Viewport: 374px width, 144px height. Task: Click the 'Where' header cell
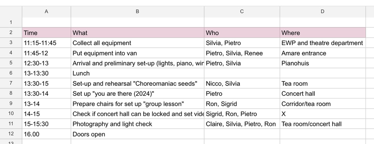(322, 33)
